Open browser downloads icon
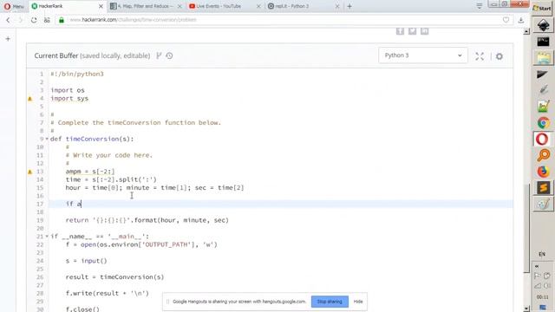The width and height of the screenshot is (555, 312). pyautogui.click(x=520, y=20)
